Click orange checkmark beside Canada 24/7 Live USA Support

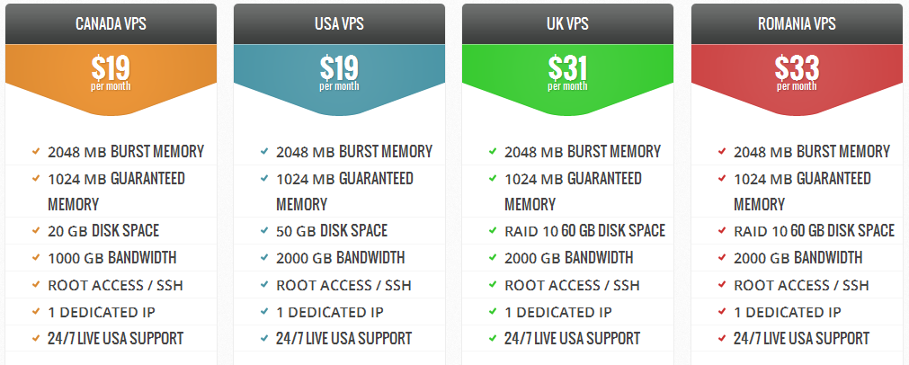tap(35, 339)
